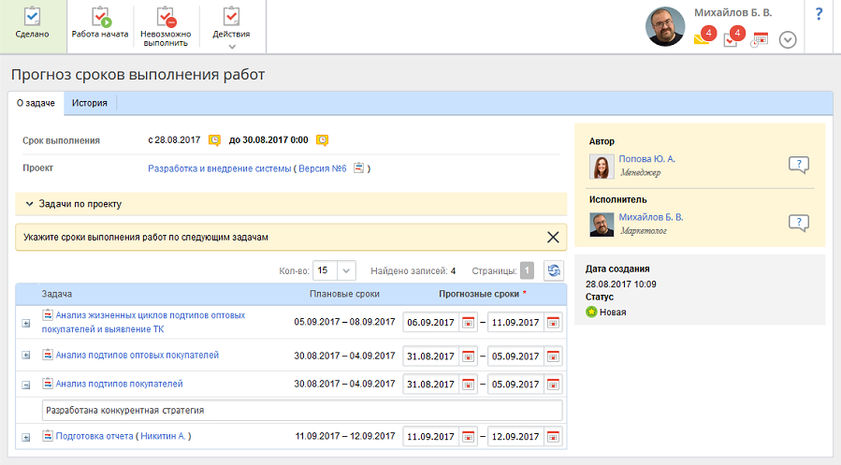
Task: Click the refresh table icon
Action: coord(554,270)
